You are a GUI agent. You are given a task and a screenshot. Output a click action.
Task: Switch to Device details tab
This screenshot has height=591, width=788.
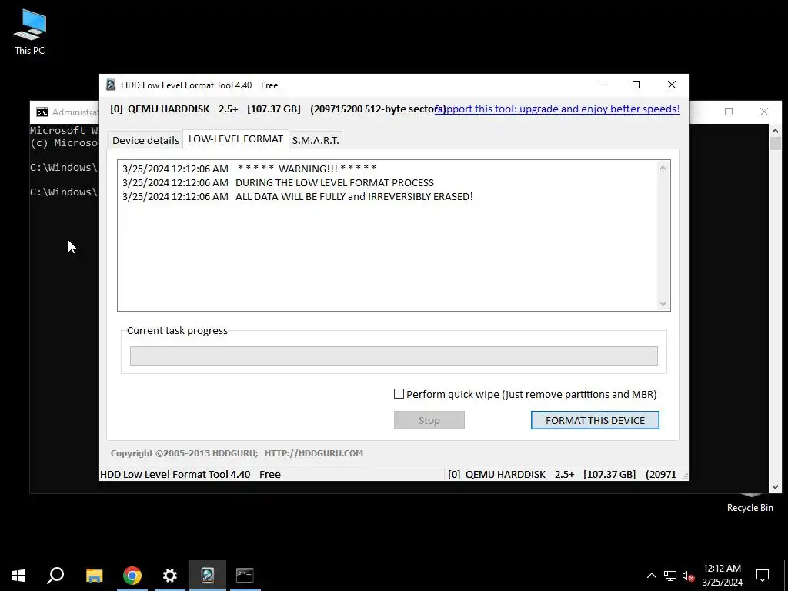pos(145,140)
